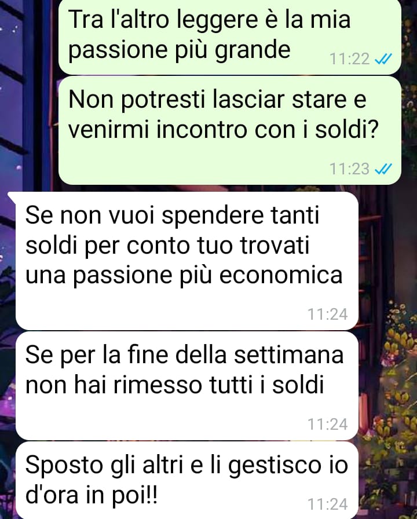Screen dimensions: 417x519
Task: Click the 11:23 timestamp on sent message
Action: [x=349, y=169]
